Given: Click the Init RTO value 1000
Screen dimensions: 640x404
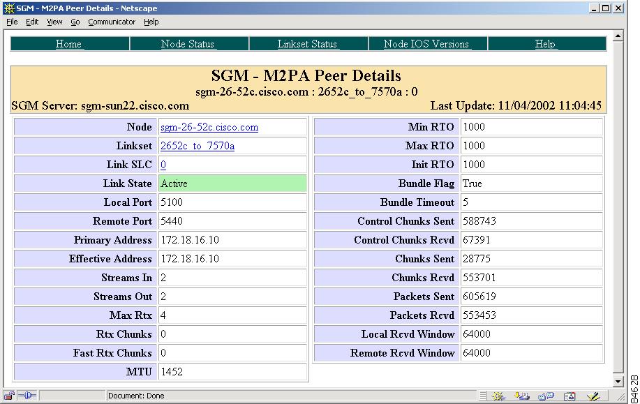Looking at the screenshot, I should (474, 165).
